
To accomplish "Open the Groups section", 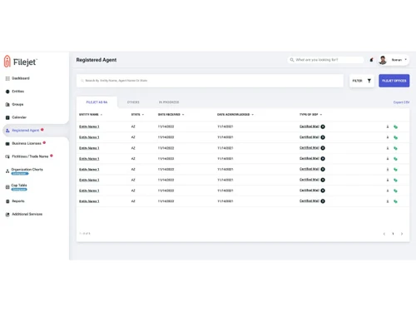I will (15, 104).
